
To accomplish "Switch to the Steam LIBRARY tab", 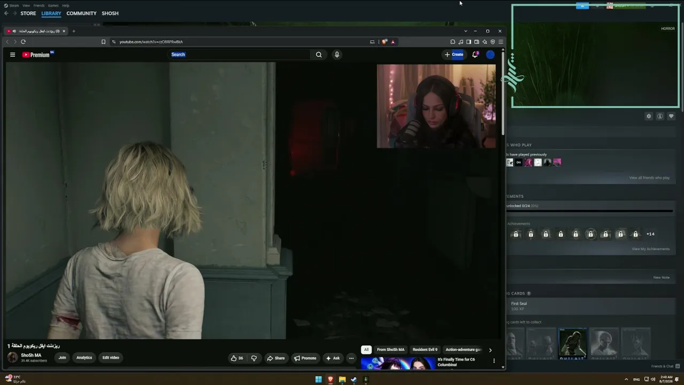I will [51, 13].
